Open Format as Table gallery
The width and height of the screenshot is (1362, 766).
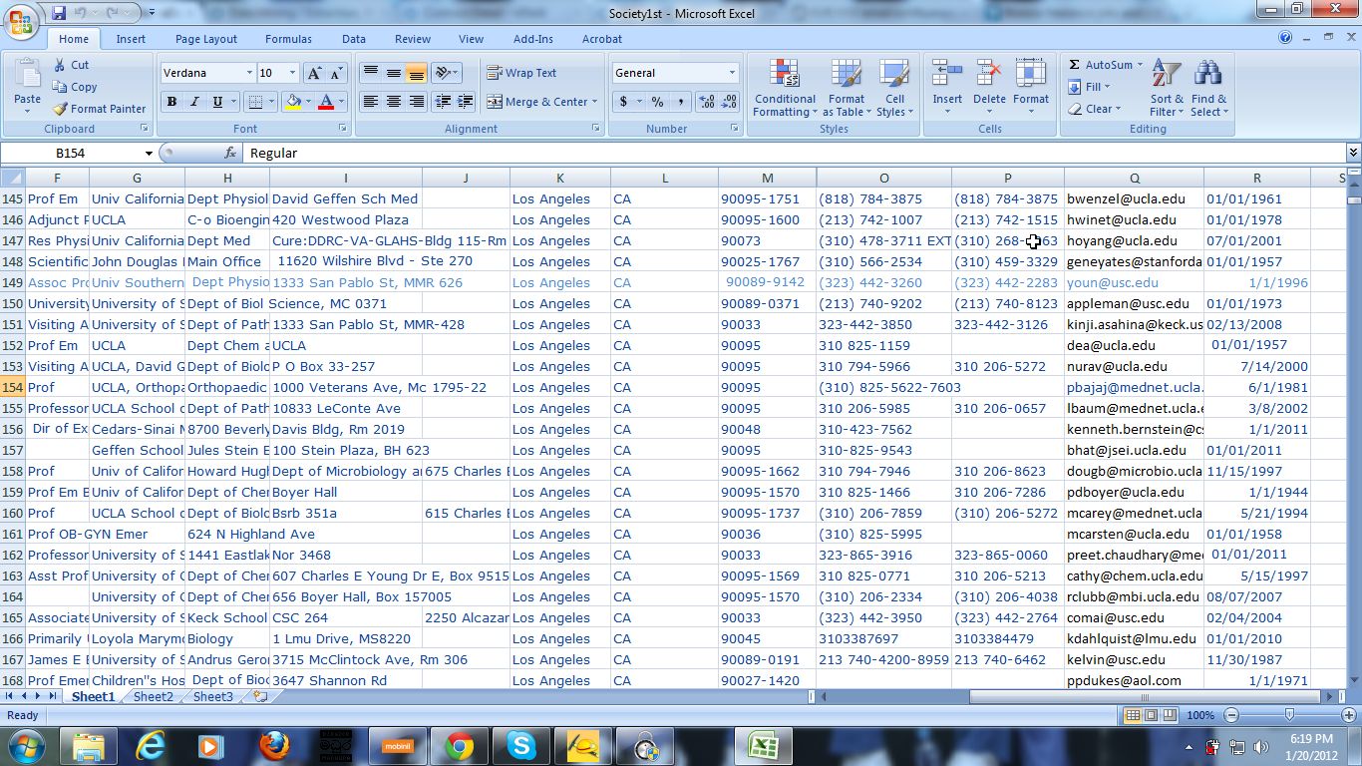846,88
